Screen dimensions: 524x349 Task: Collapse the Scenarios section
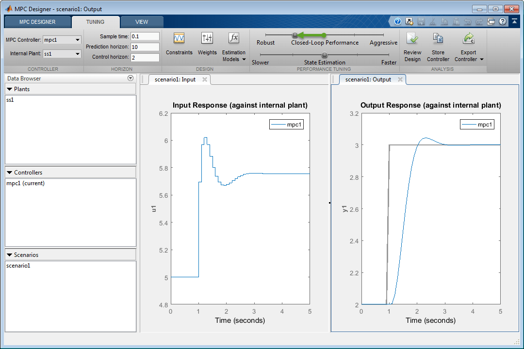tap(9, 255)
